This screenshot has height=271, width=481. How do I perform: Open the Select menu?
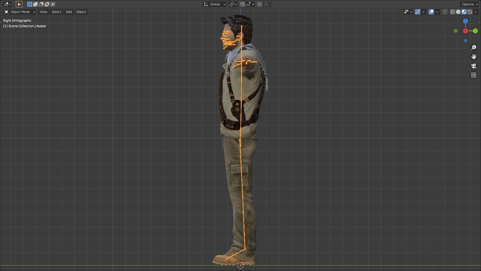click(x=56, y=12)
